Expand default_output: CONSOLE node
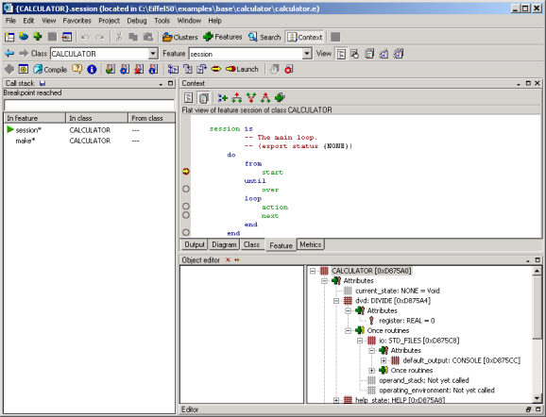The width and height of the screenshot is (546, 417). click(x=384, y=360)
